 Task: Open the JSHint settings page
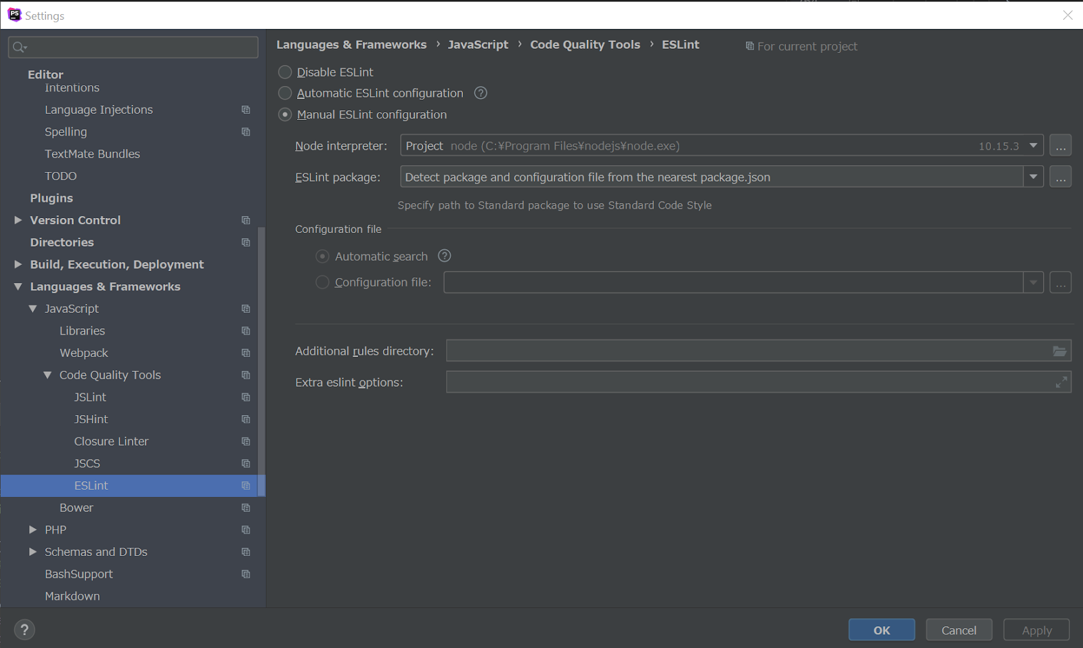click(x=91, y=419)
